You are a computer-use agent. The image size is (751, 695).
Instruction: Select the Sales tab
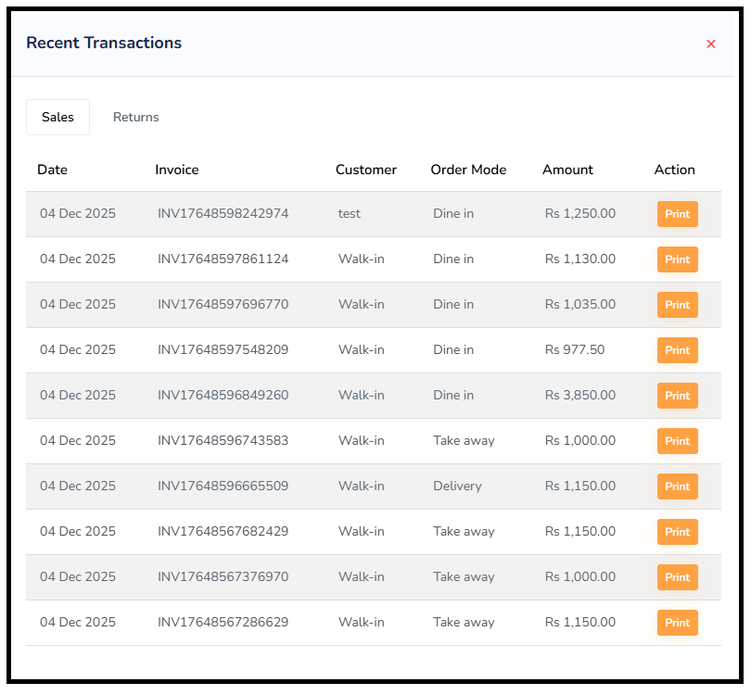coord(57,118)
